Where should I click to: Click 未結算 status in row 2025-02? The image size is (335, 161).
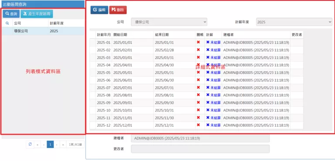[x=213, y=50]
